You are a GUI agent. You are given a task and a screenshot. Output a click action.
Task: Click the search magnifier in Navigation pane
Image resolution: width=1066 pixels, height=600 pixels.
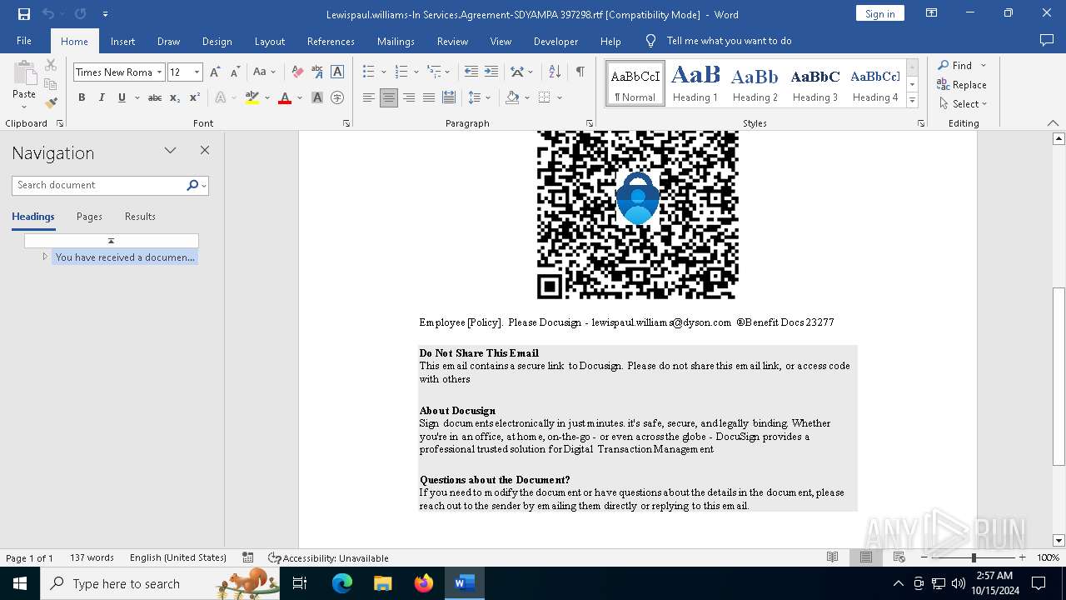[192, 185]
